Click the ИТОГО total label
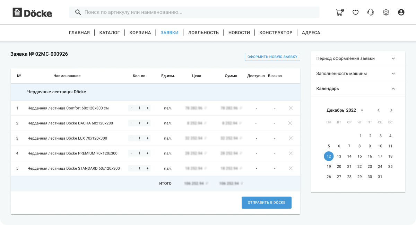 (x=165, y=184)
